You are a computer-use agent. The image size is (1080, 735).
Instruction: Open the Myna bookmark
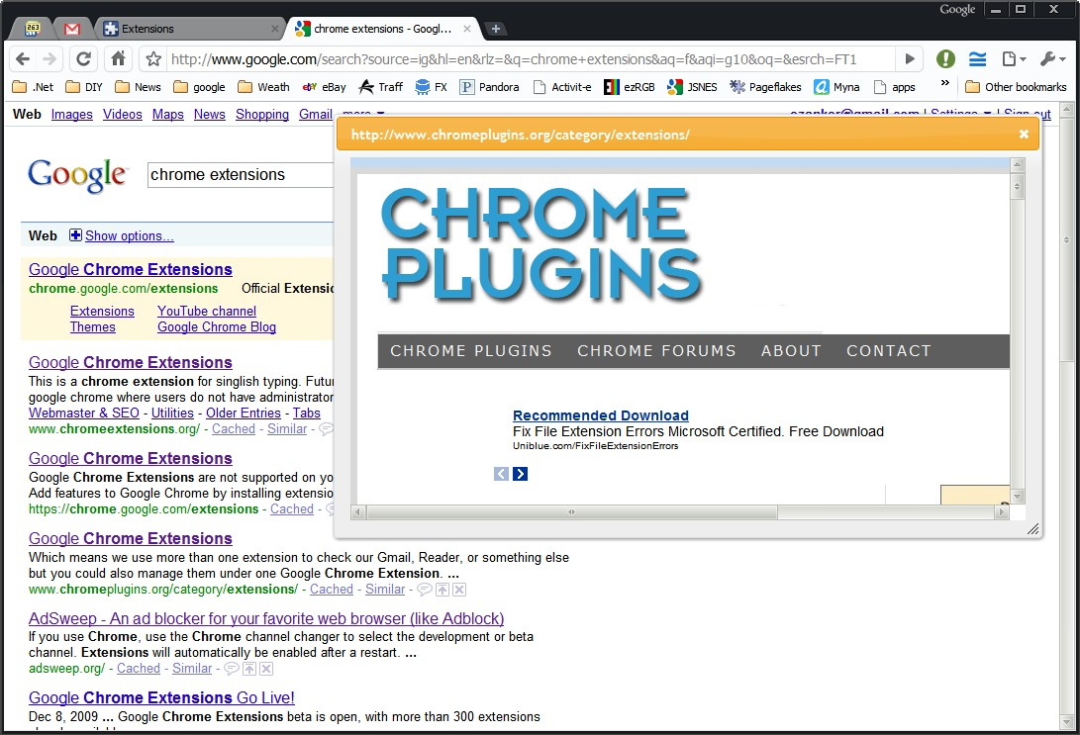click(836, 87)
